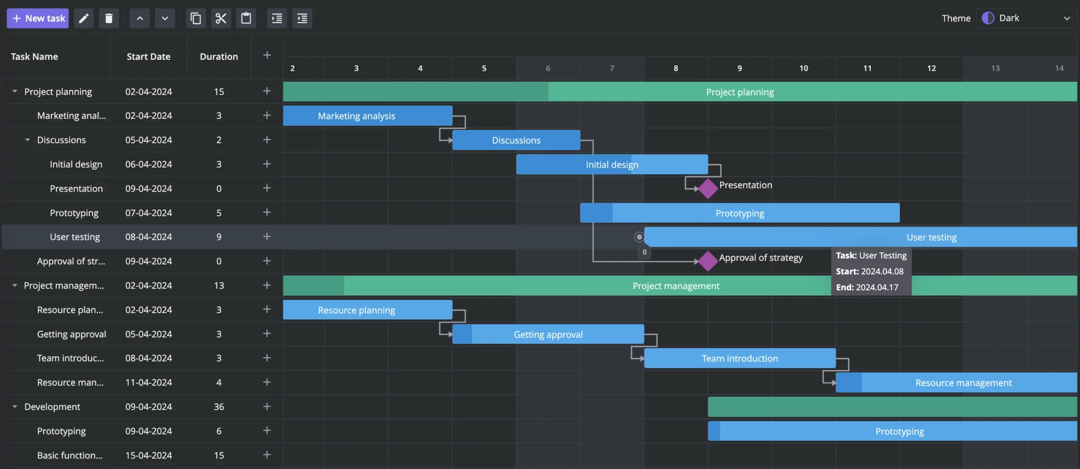This screenshot has height=469, width=1080.
Task: Click the Delete task trash icon
Action: (108, 18)
